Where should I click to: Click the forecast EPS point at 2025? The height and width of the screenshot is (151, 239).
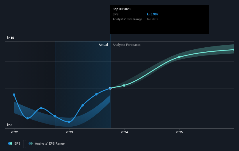click(x=179, y=57)
